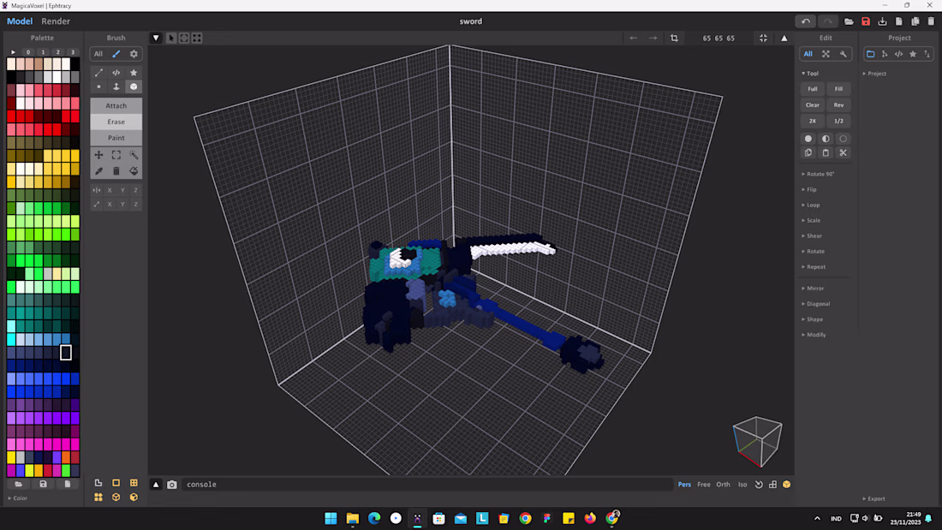This screenshot has height=530, width=942.
Task: Switch to Free camera mode
Action: point(703,485)
